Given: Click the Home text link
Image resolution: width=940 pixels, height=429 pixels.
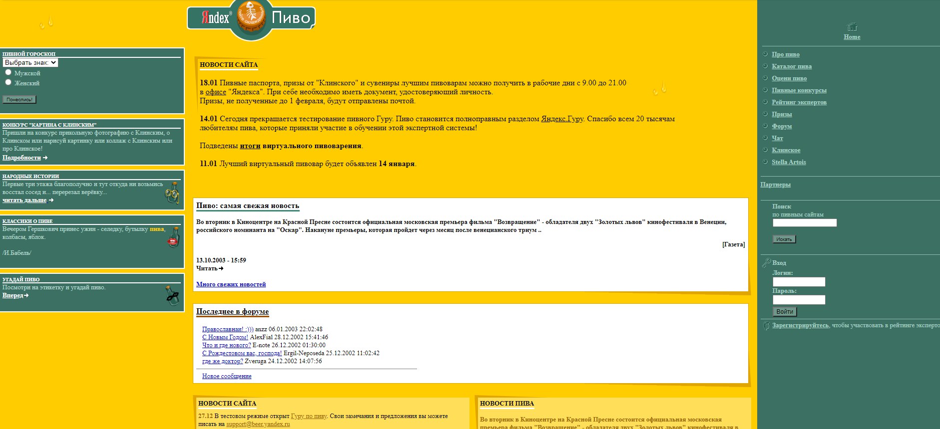Looking at the screenshot, I should tap(852, 37).
